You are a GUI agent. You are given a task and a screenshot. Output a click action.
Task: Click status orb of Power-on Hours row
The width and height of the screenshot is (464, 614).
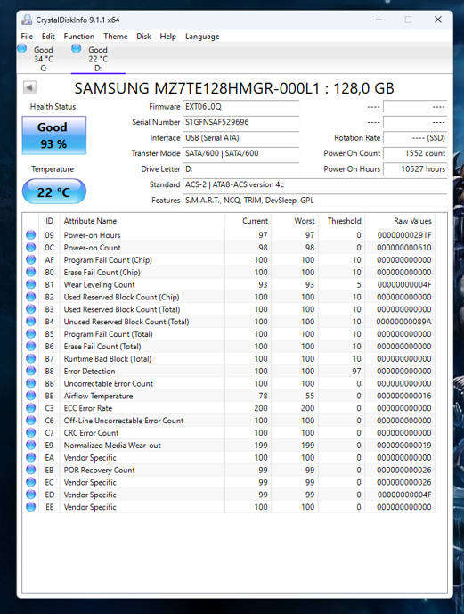pyautogui.click(x=30, y=235)
